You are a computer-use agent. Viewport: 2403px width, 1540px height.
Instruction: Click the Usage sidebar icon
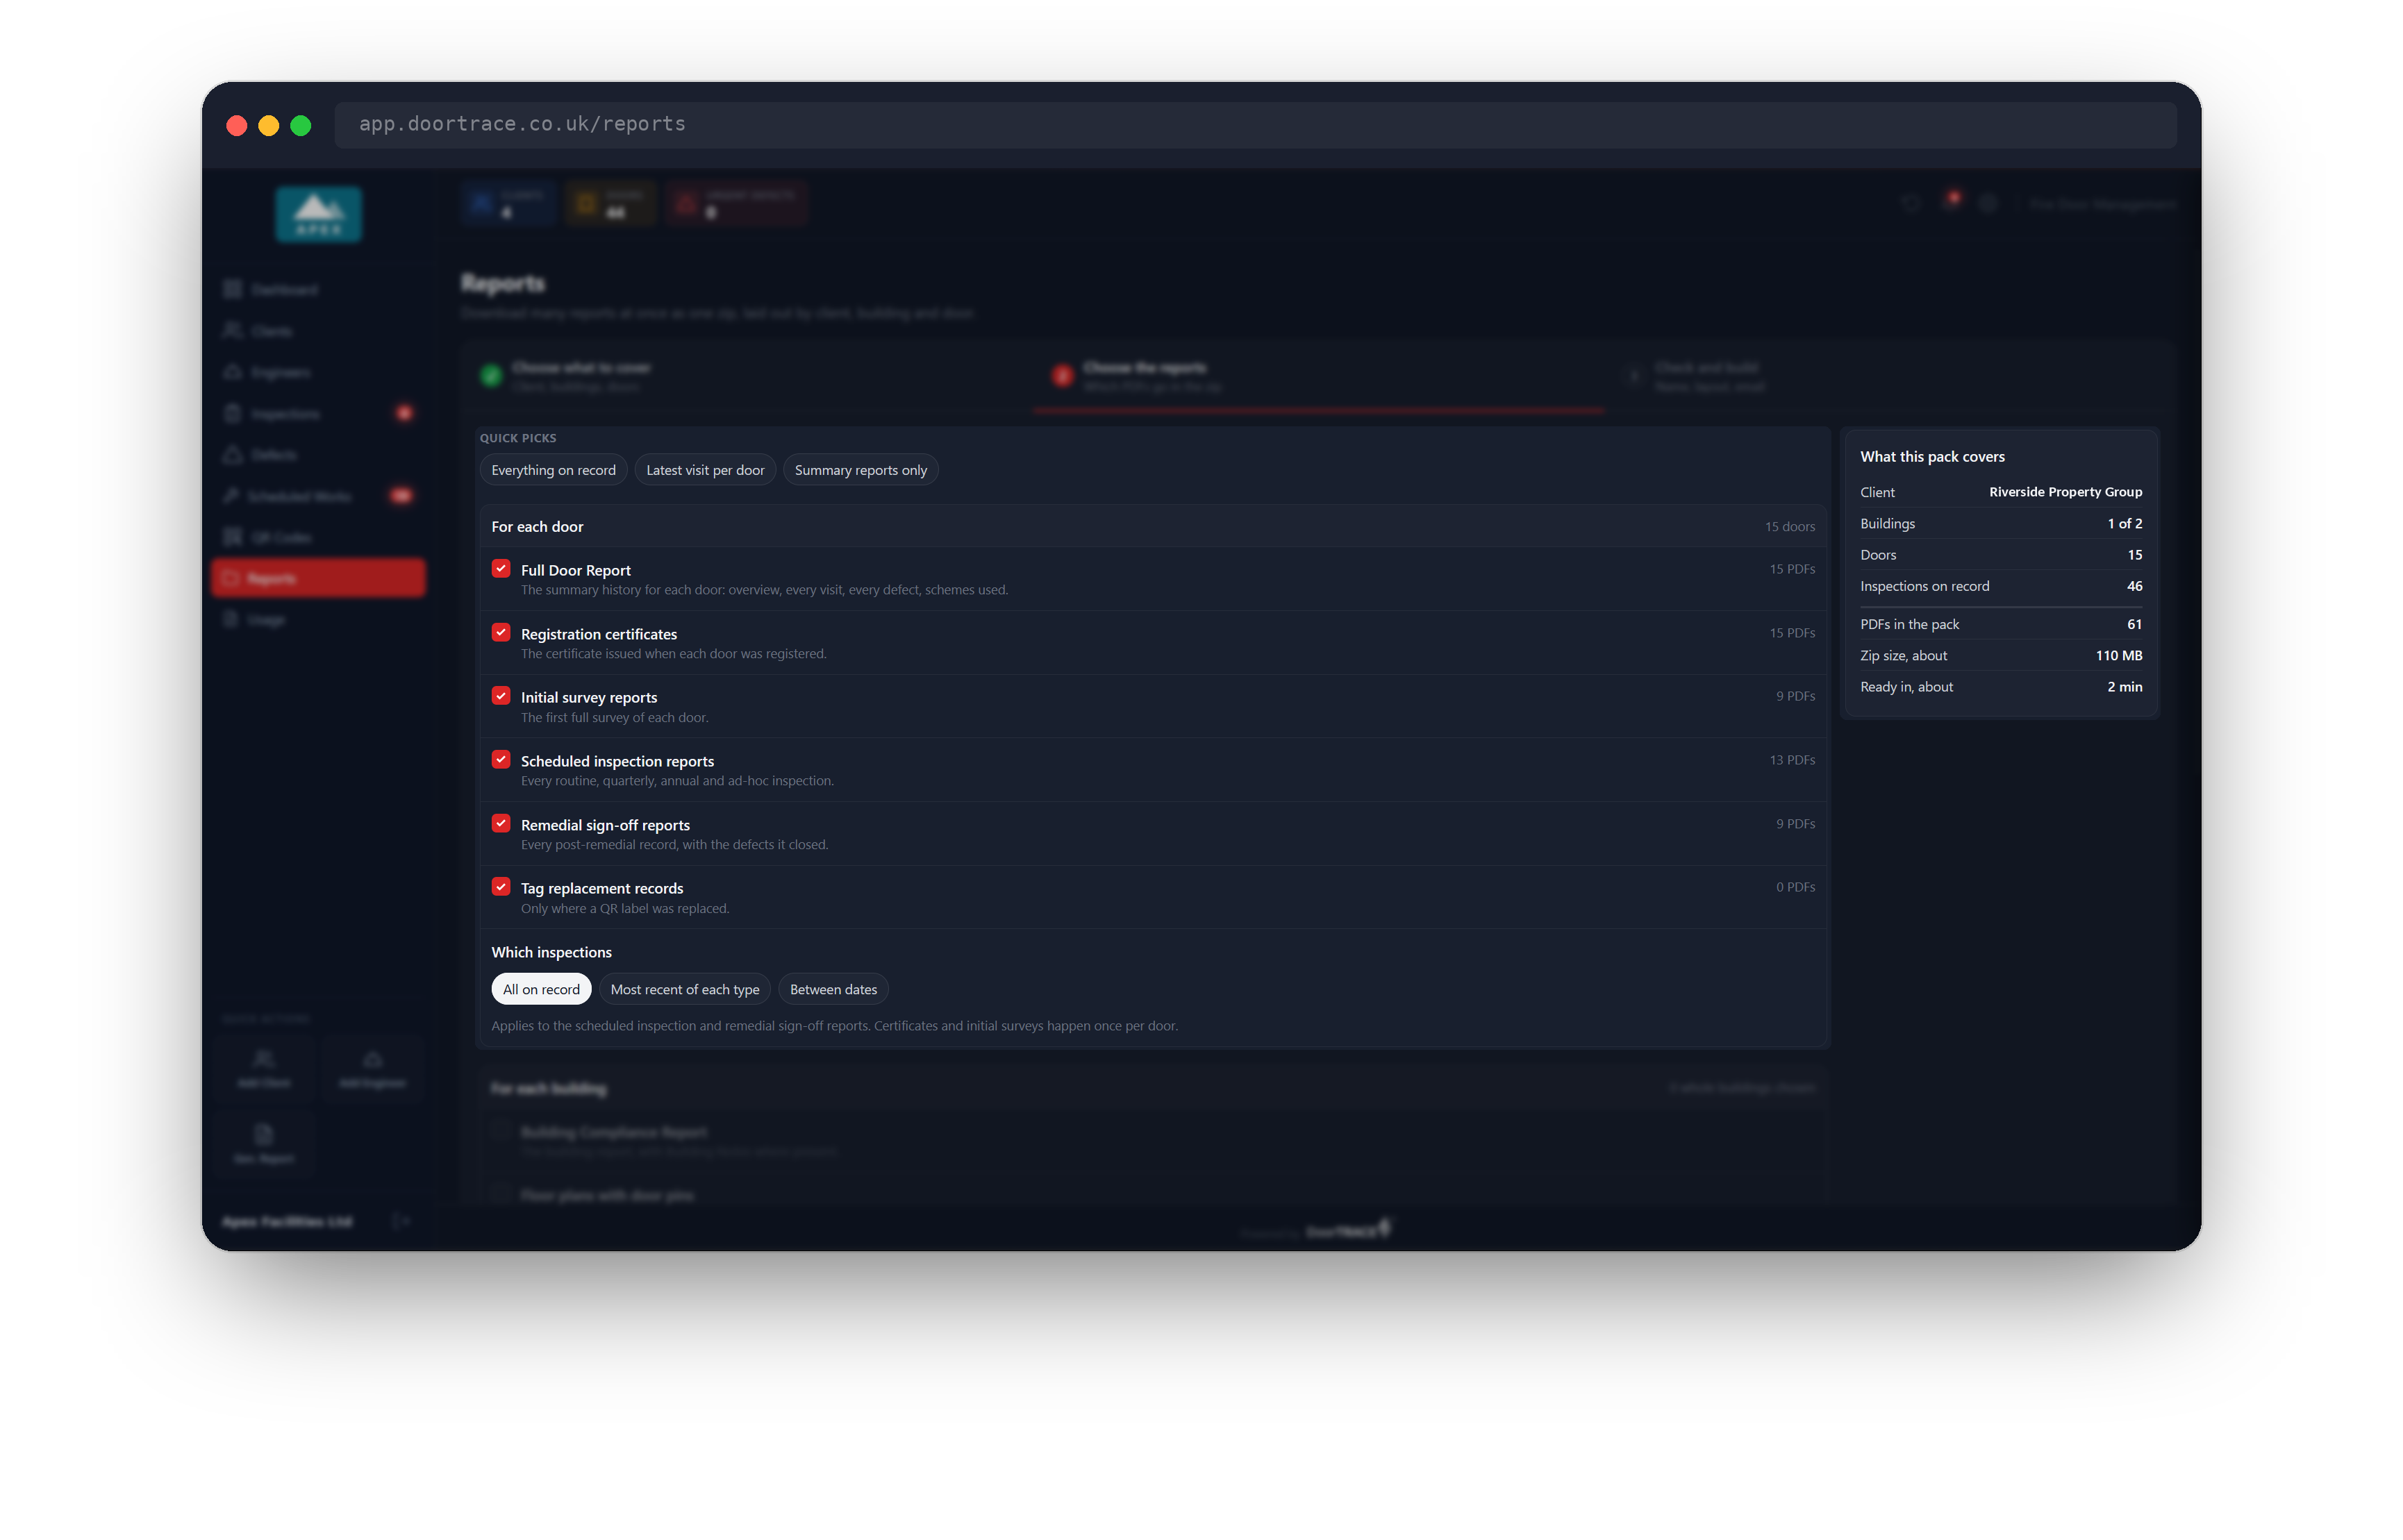pyautogui.click(x=231, y=619)
